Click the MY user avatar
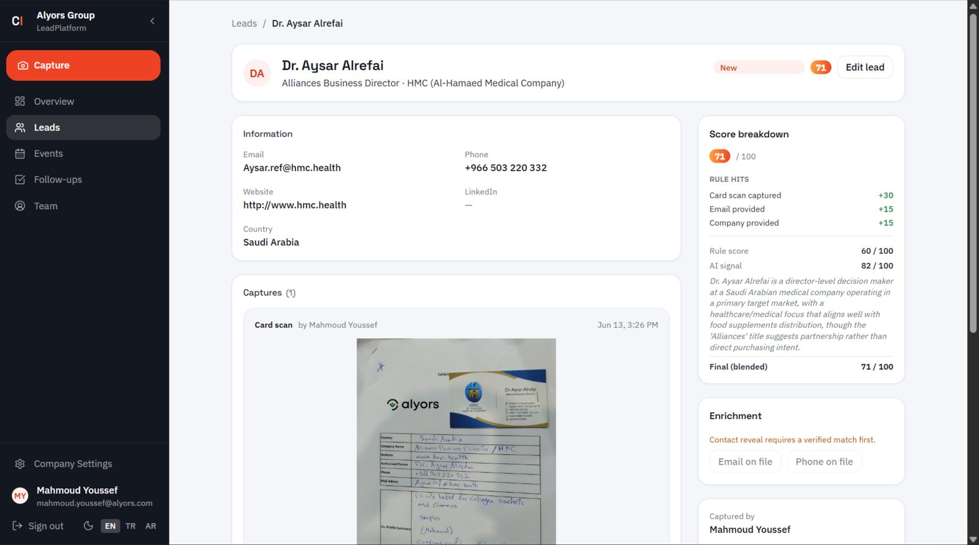 20,496
